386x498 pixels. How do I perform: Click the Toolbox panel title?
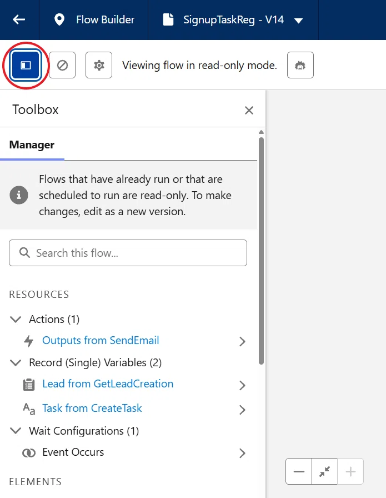pos(36,109)
